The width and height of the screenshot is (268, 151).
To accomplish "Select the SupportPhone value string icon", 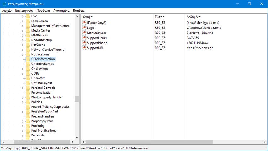I will click(x=84, y=43).
